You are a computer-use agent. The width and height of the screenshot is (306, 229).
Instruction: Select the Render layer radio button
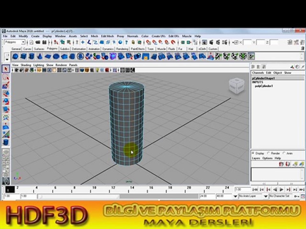click(268, 153)
